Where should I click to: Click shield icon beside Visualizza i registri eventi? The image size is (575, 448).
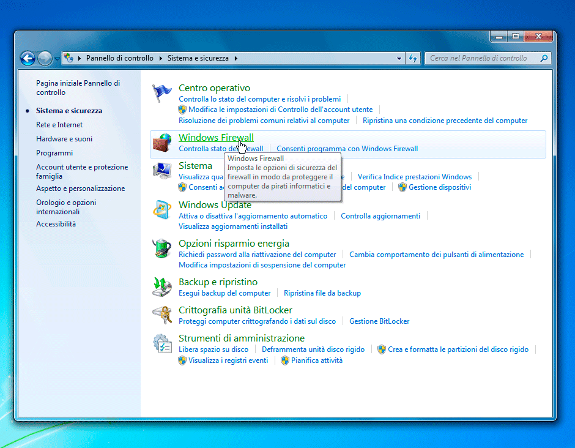click(182, 360)
